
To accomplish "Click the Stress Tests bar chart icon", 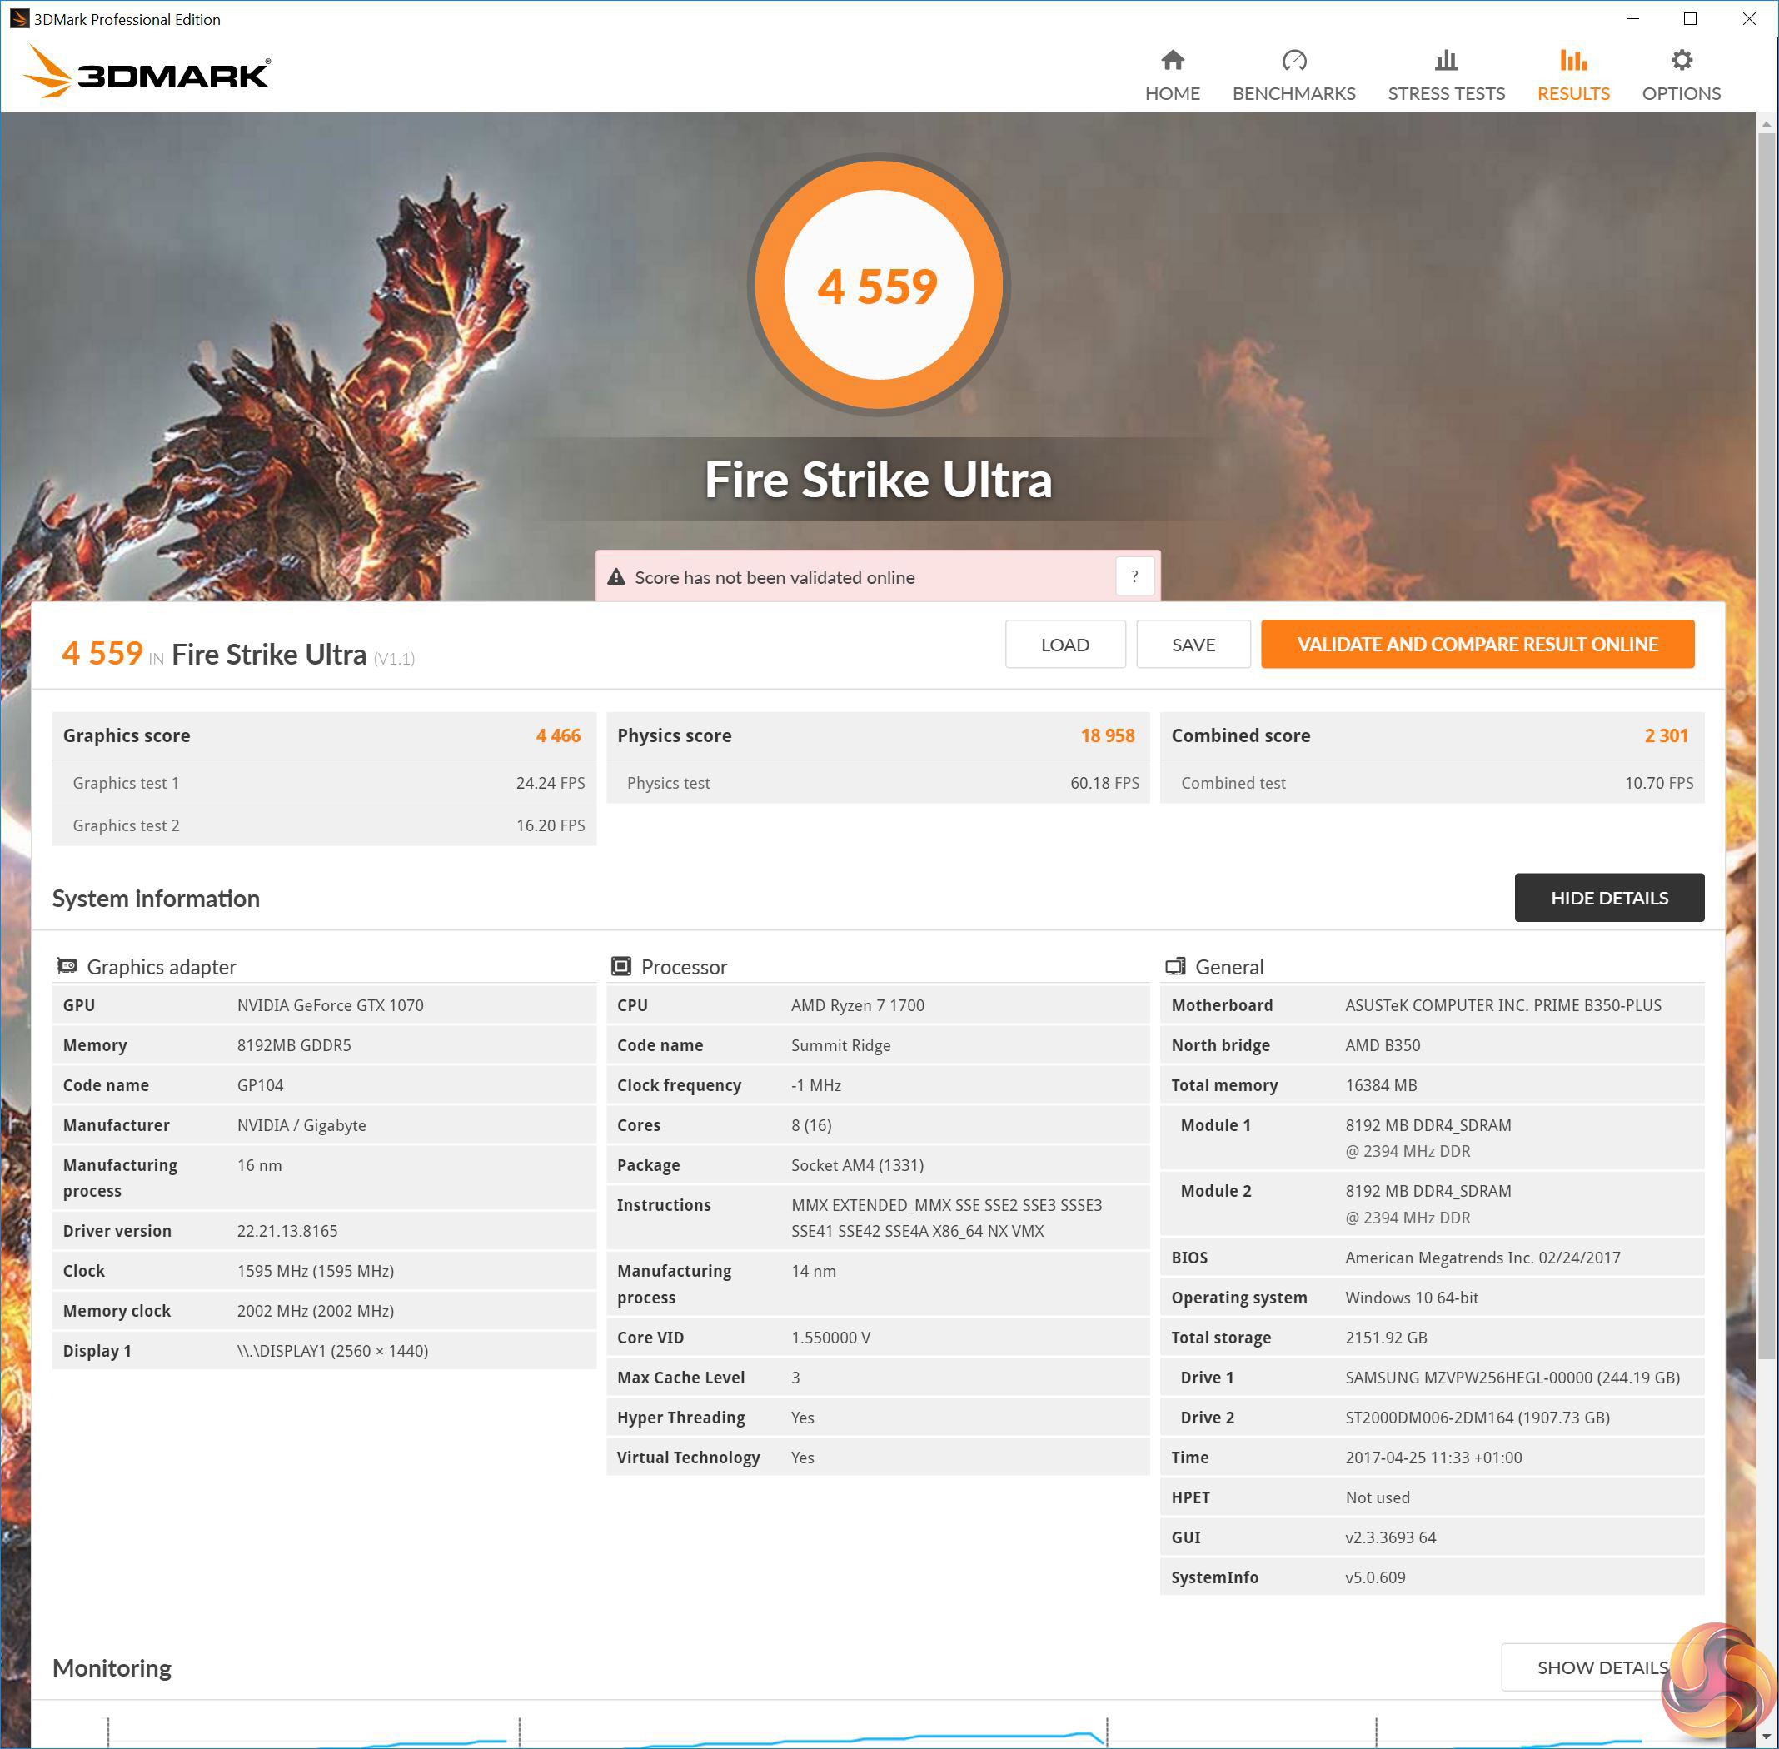I will pyautogui.click(x=1446, y=61).
